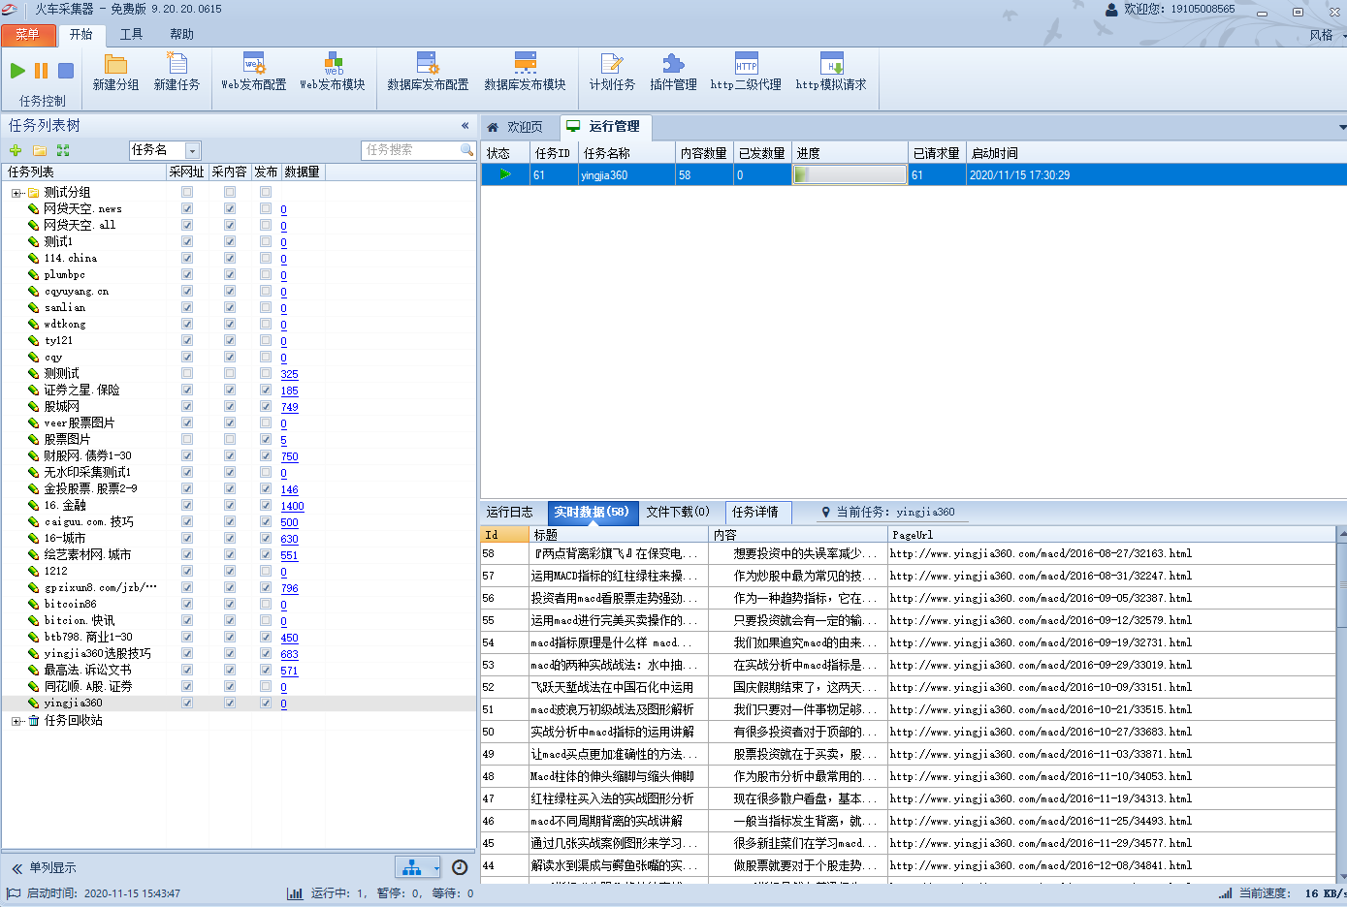The image size is (1347, 907).
Task: Switch to the 帮助 ribbon tab
Action: pos(181,35)
